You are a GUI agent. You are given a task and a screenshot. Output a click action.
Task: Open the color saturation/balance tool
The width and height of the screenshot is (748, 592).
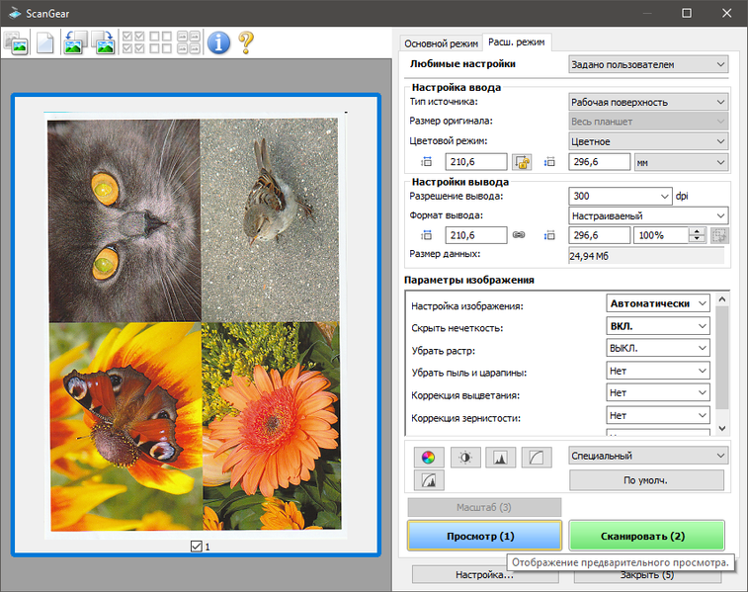point(427,457)
